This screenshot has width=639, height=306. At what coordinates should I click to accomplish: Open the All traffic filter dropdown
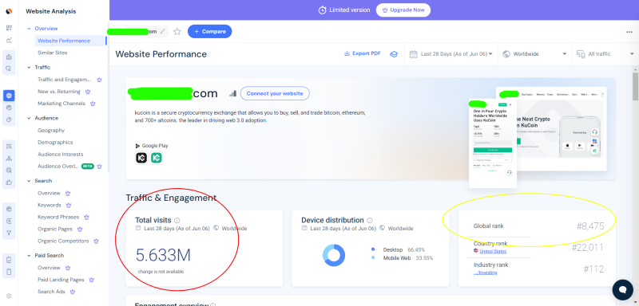coord(605,54)
